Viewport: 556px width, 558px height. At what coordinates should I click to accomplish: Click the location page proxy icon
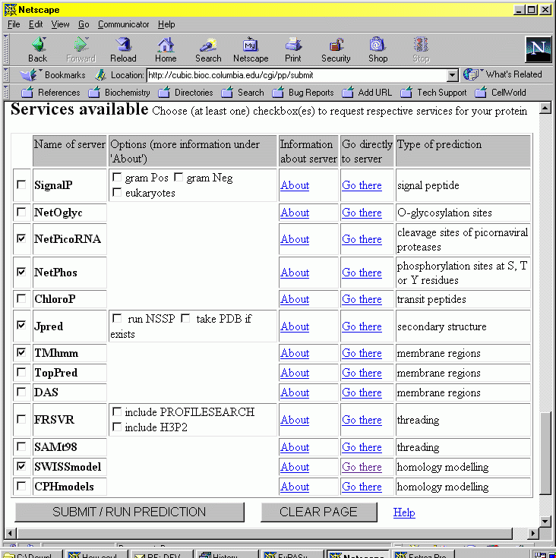click(x=101, y=75)
